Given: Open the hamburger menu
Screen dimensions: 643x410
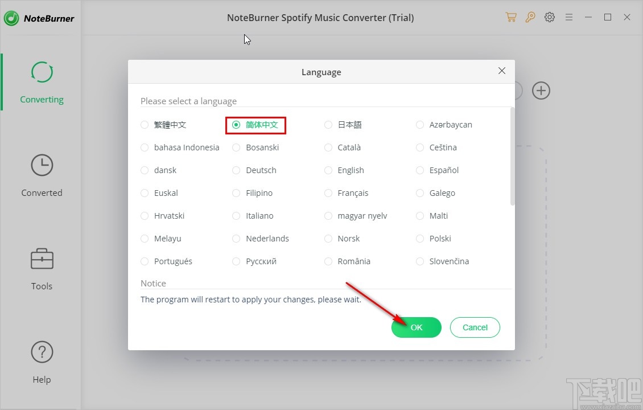Looking at the screenshot, I should pyautogui.click(x=569, y=17).
